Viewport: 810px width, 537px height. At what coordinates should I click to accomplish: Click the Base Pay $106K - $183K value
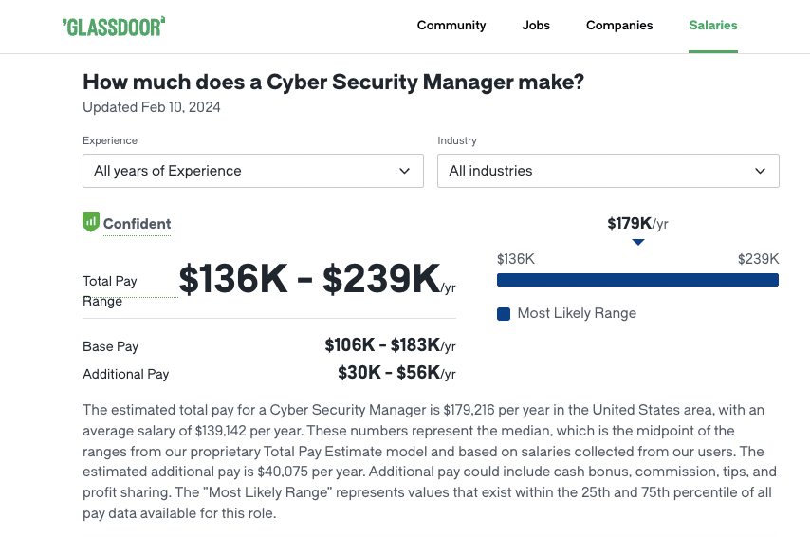pyautogui.click(x=390, y=345)
